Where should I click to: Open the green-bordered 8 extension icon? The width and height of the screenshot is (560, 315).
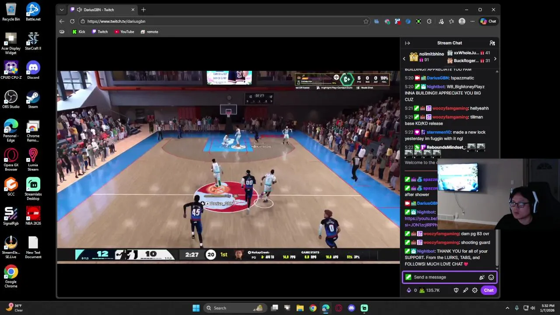click(419, 21)
